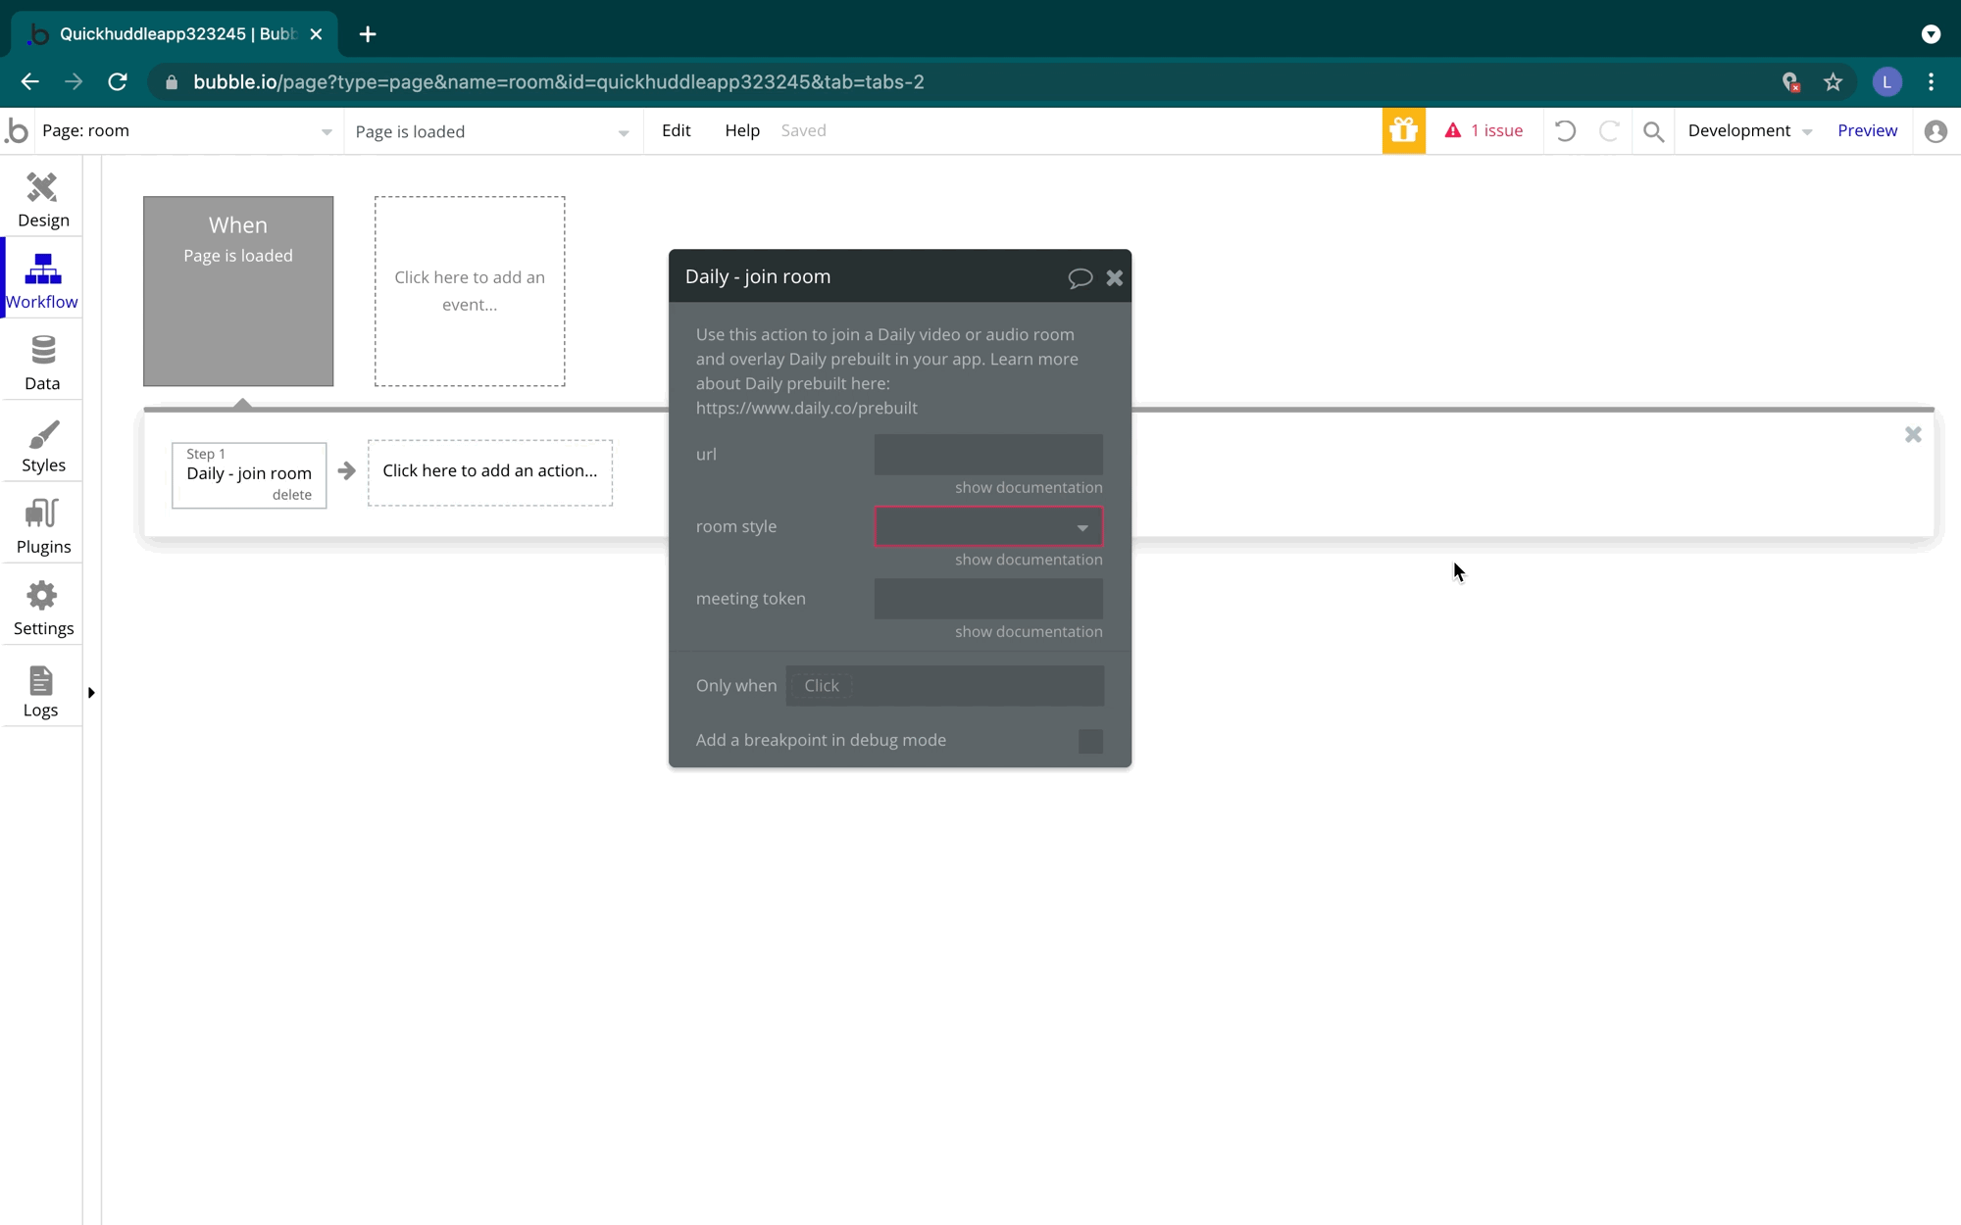
Task: Click the meeting token input field
Action: tap(988, 599)
